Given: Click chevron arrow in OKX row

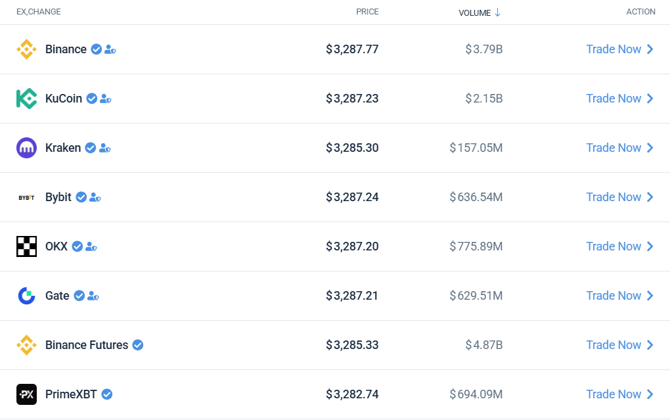Looking at the screenshot, I should pyautogui.click(x=650, y=246).
